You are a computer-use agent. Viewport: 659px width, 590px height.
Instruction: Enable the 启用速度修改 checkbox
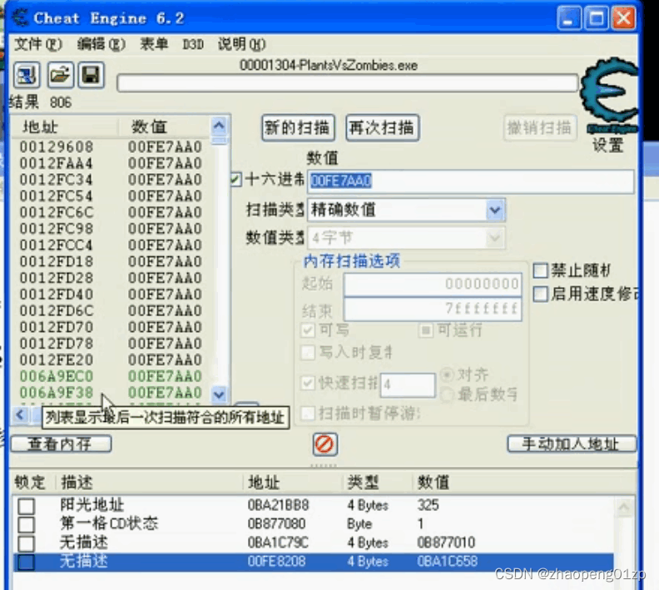click(x=541, y=294)
